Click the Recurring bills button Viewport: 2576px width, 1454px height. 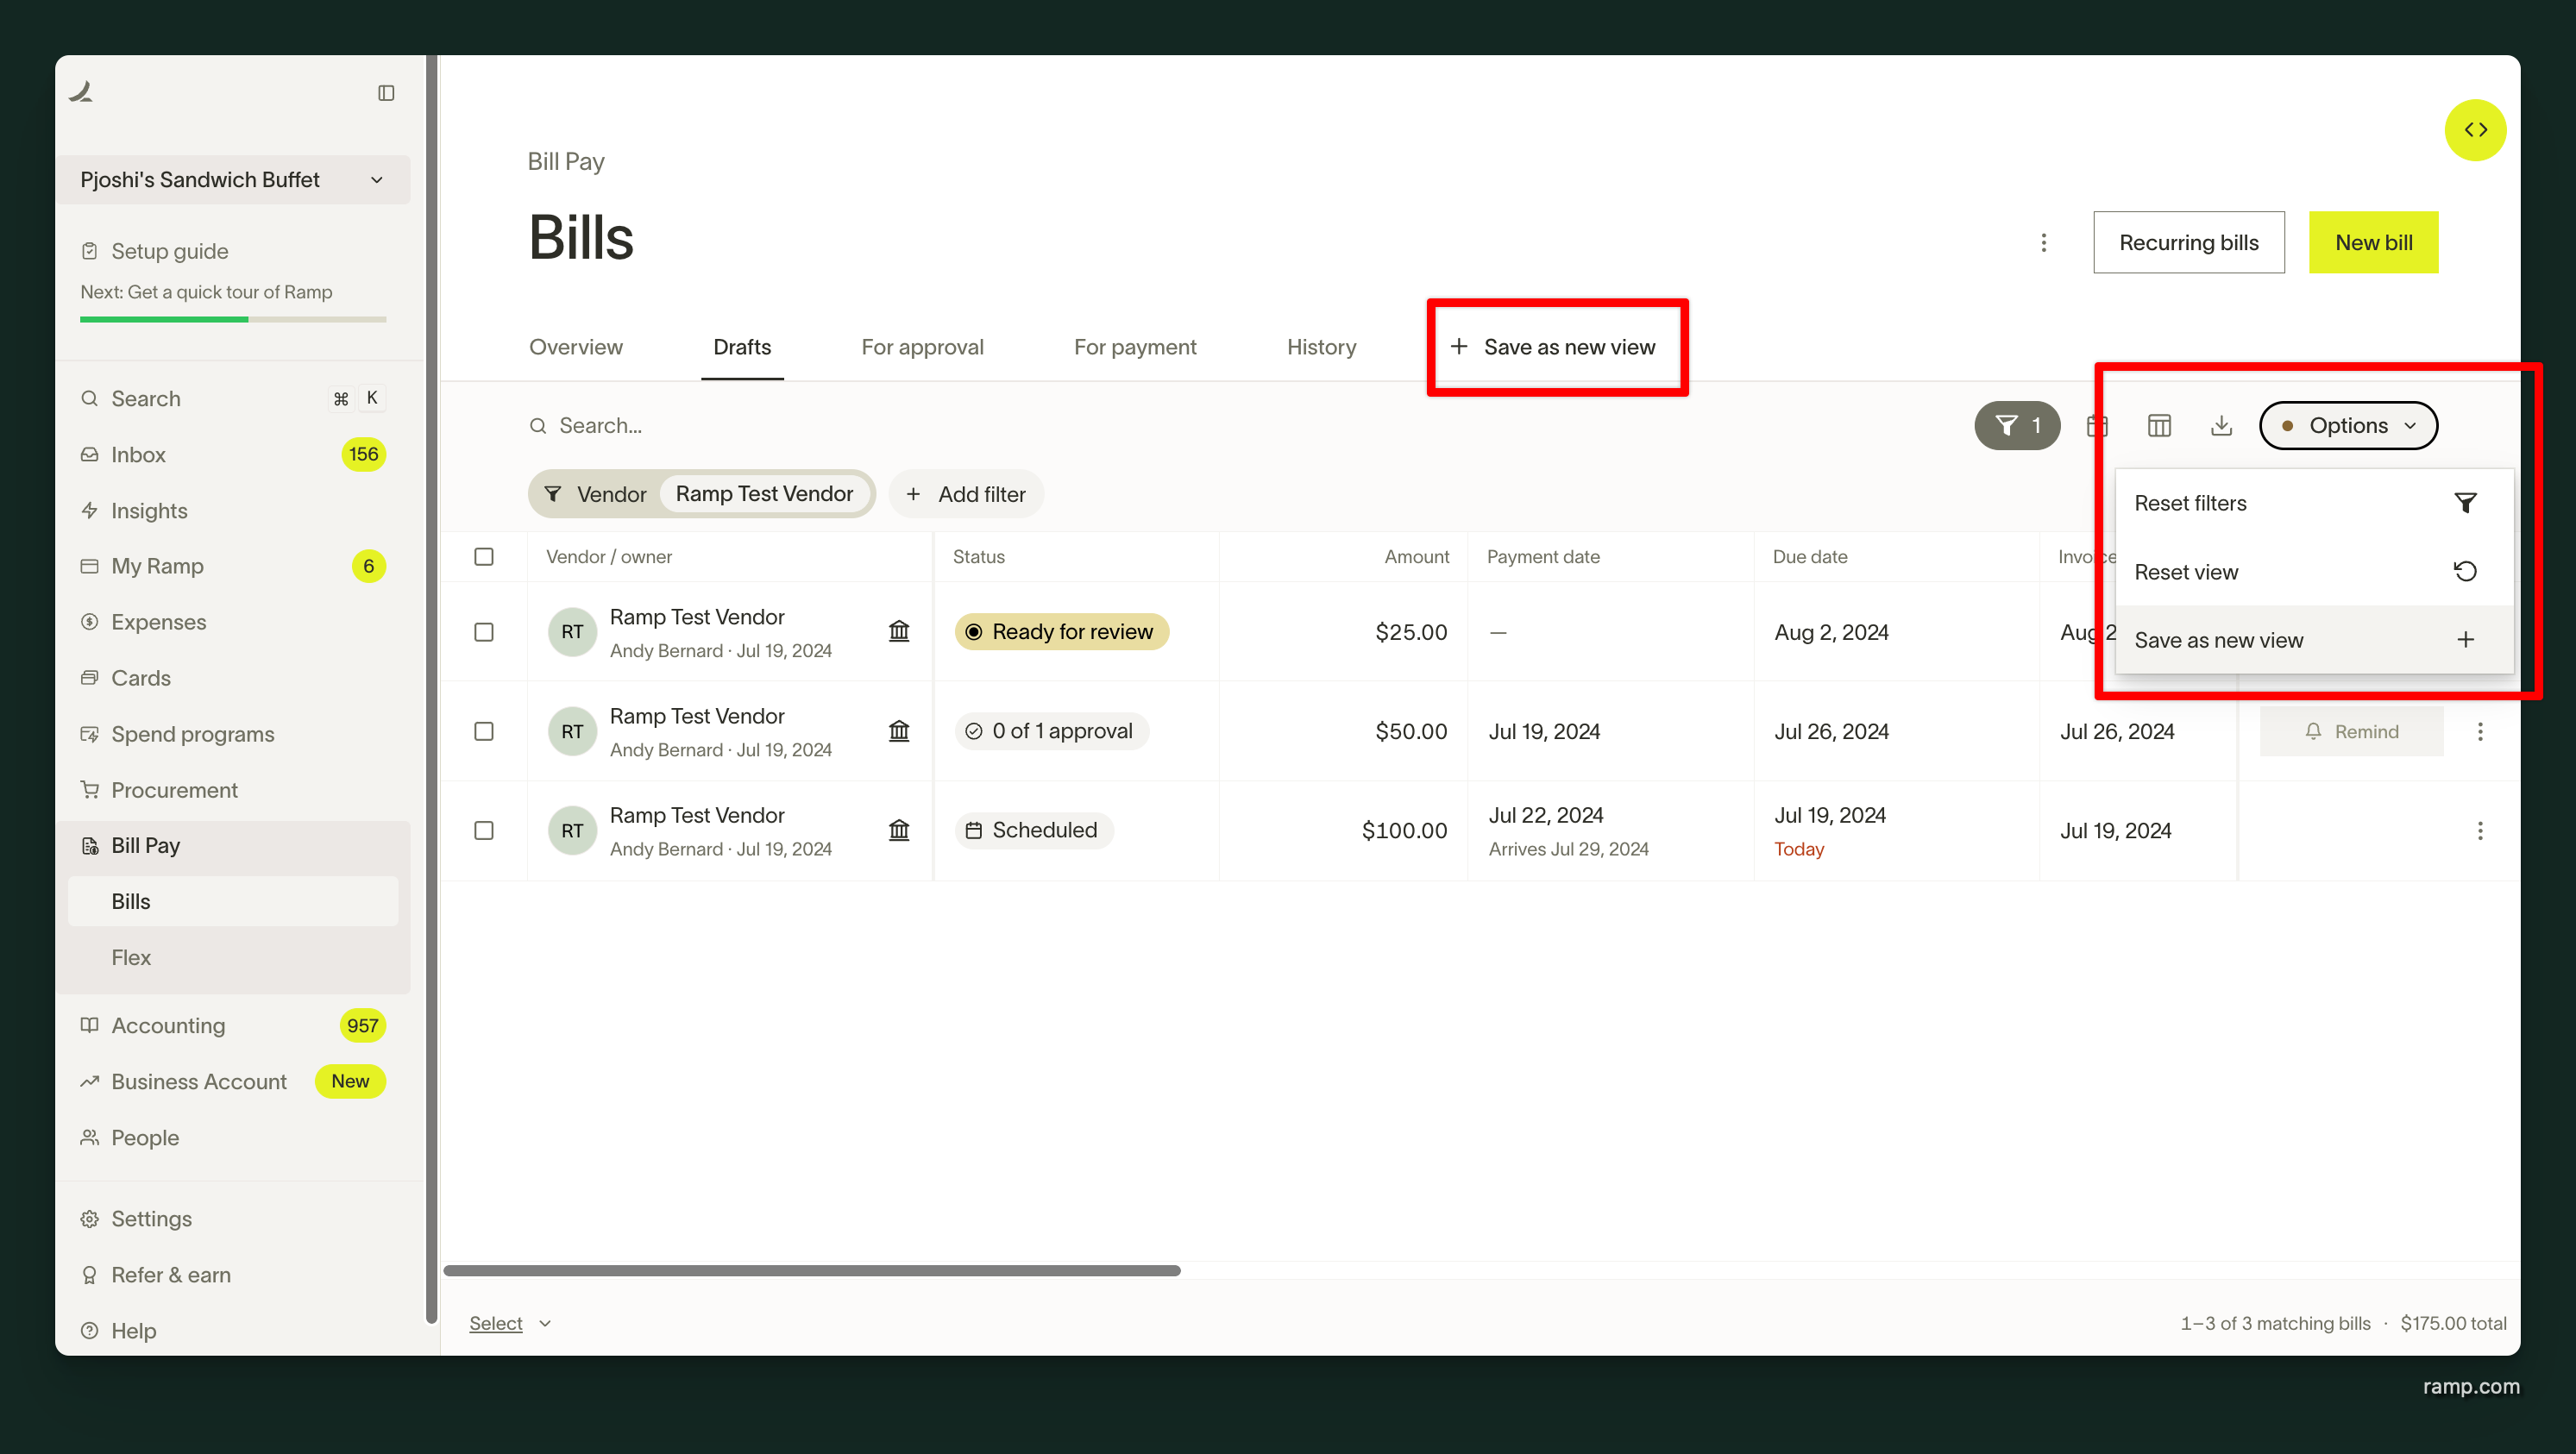coord(2189,243)
